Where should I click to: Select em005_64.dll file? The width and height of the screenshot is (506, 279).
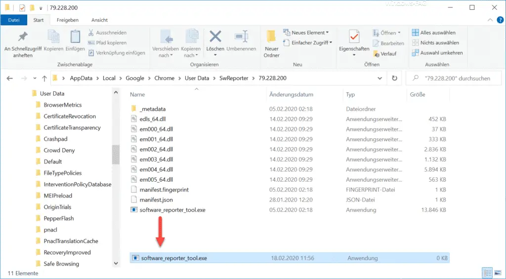(156, 179)
